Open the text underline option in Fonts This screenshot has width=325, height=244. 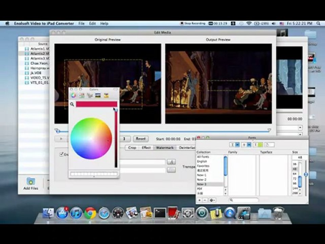click(235, 145)
